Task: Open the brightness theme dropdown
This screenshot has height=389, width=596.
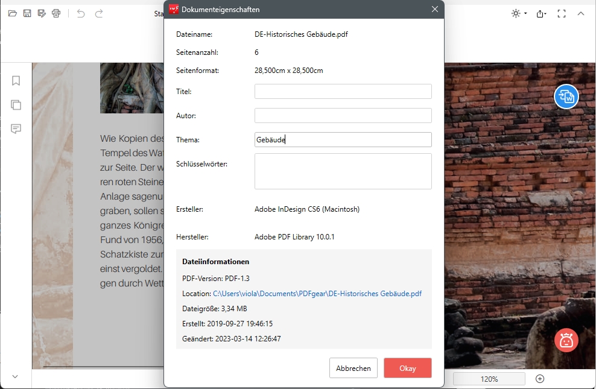Action: pos(518,13)
